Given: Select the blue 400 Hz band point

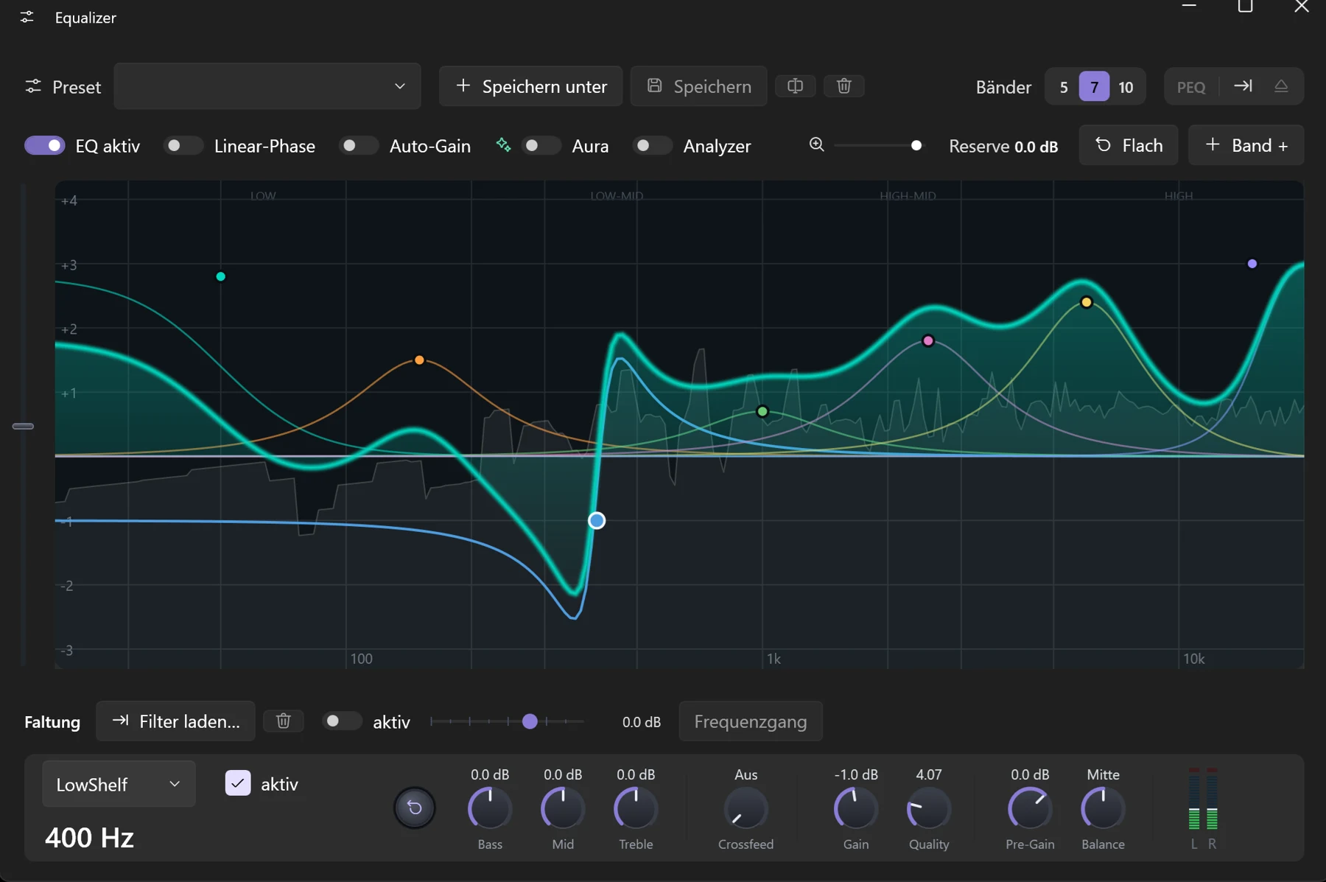Looking at the screenshot, I should pos(597,521).
